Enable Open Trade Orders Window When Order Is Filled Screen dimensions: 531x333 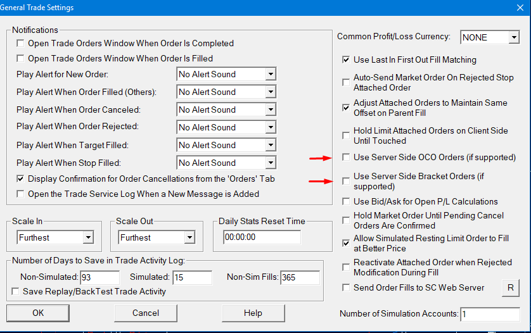pos(21,59)
